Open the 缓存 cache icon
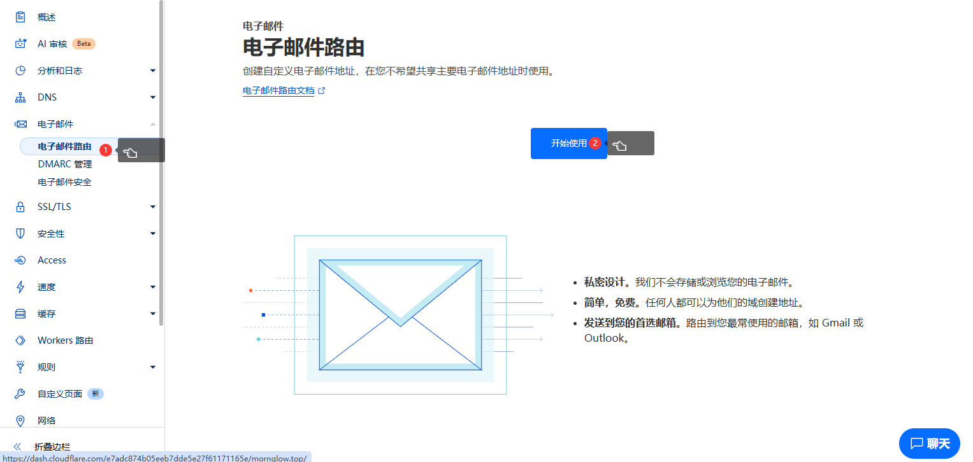 pos(20,313)
